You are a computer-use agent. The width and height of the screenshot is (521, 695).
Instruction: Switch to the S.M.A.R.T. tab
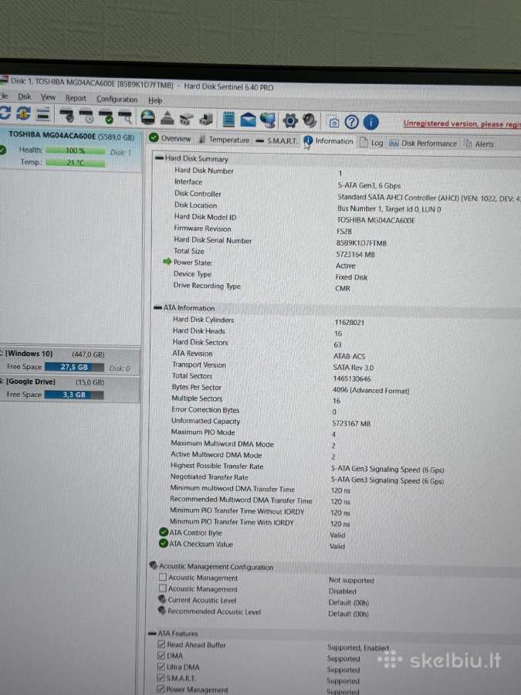(x=277, y=141)
